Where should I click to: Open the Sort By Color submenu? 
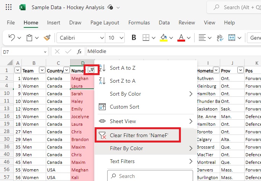tap(146, 94)
